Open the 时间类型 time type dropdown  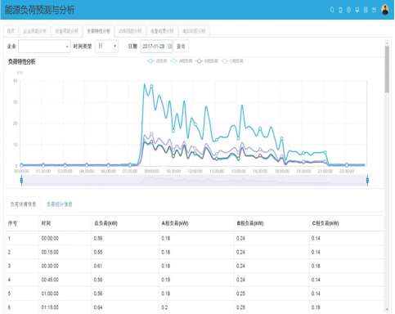click(106, 47)
